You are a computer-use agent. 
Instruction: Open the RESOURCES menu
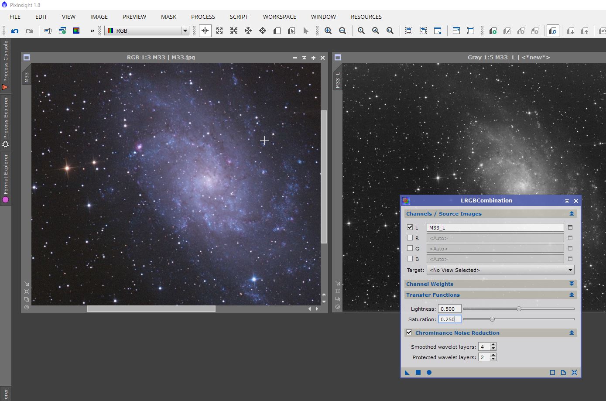coord(366,17)
